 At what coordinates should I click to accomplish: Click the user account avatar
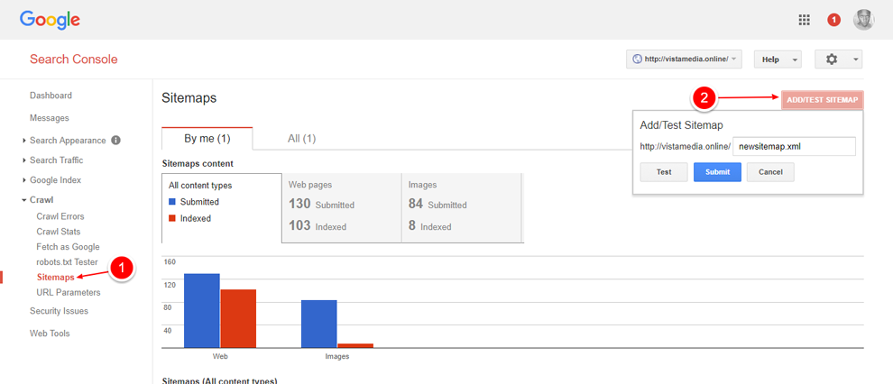(863, 20)
